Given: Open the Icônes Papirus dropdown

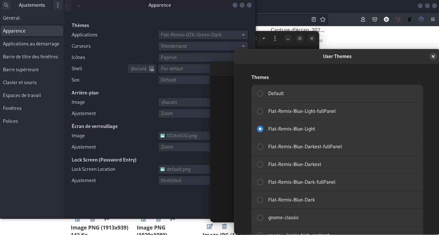Looking at the screenshot, I should pyautogui.click(x=196, y=57).
